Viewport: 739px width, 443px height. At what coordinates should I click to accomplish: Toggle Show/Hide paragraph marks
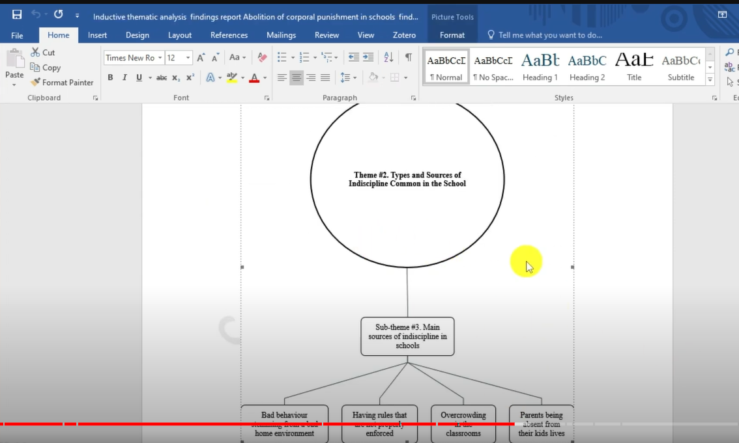pos(409,57)
